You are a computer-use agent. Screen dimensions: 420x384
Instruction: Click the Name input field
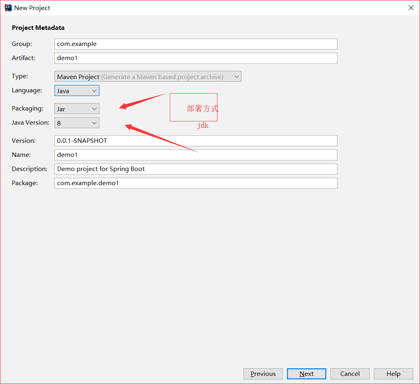pos(196,155)
